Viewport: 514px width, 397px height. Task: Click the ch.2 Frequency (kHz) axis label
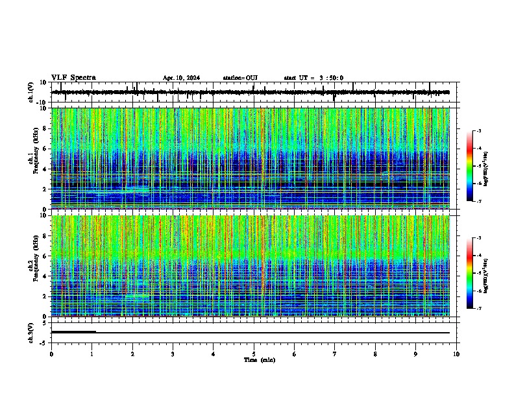coord(34,258)
